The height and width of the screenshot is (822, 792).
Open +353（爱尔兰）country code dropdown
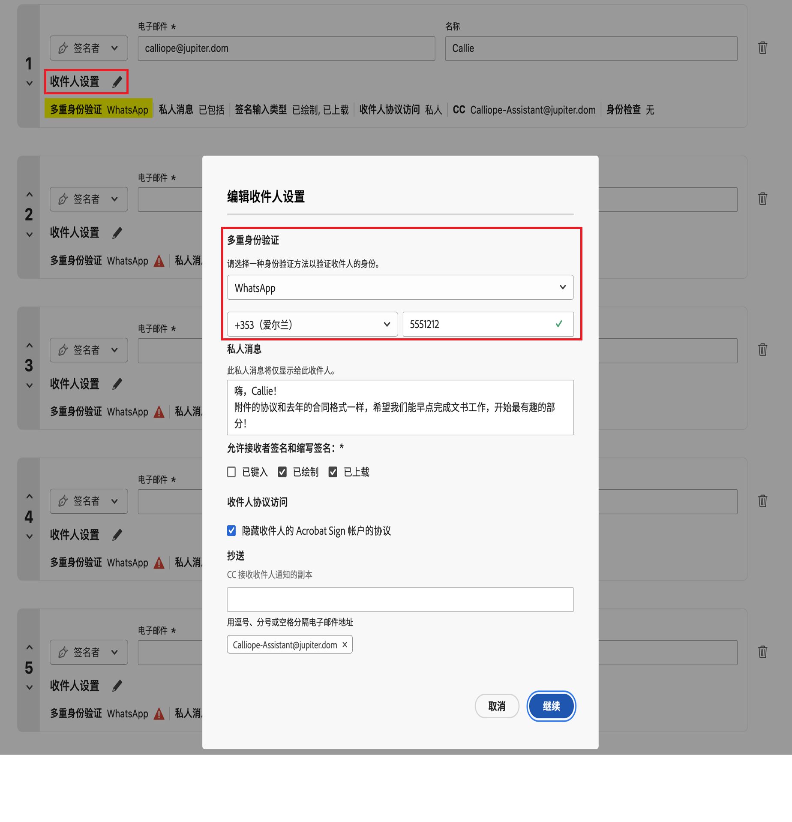click(x=312, y=324)
